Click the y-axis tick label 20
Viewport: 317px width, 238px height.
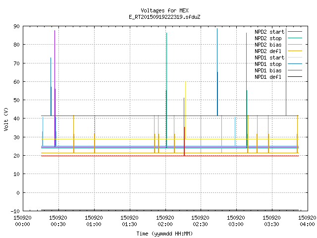point(16,156)
